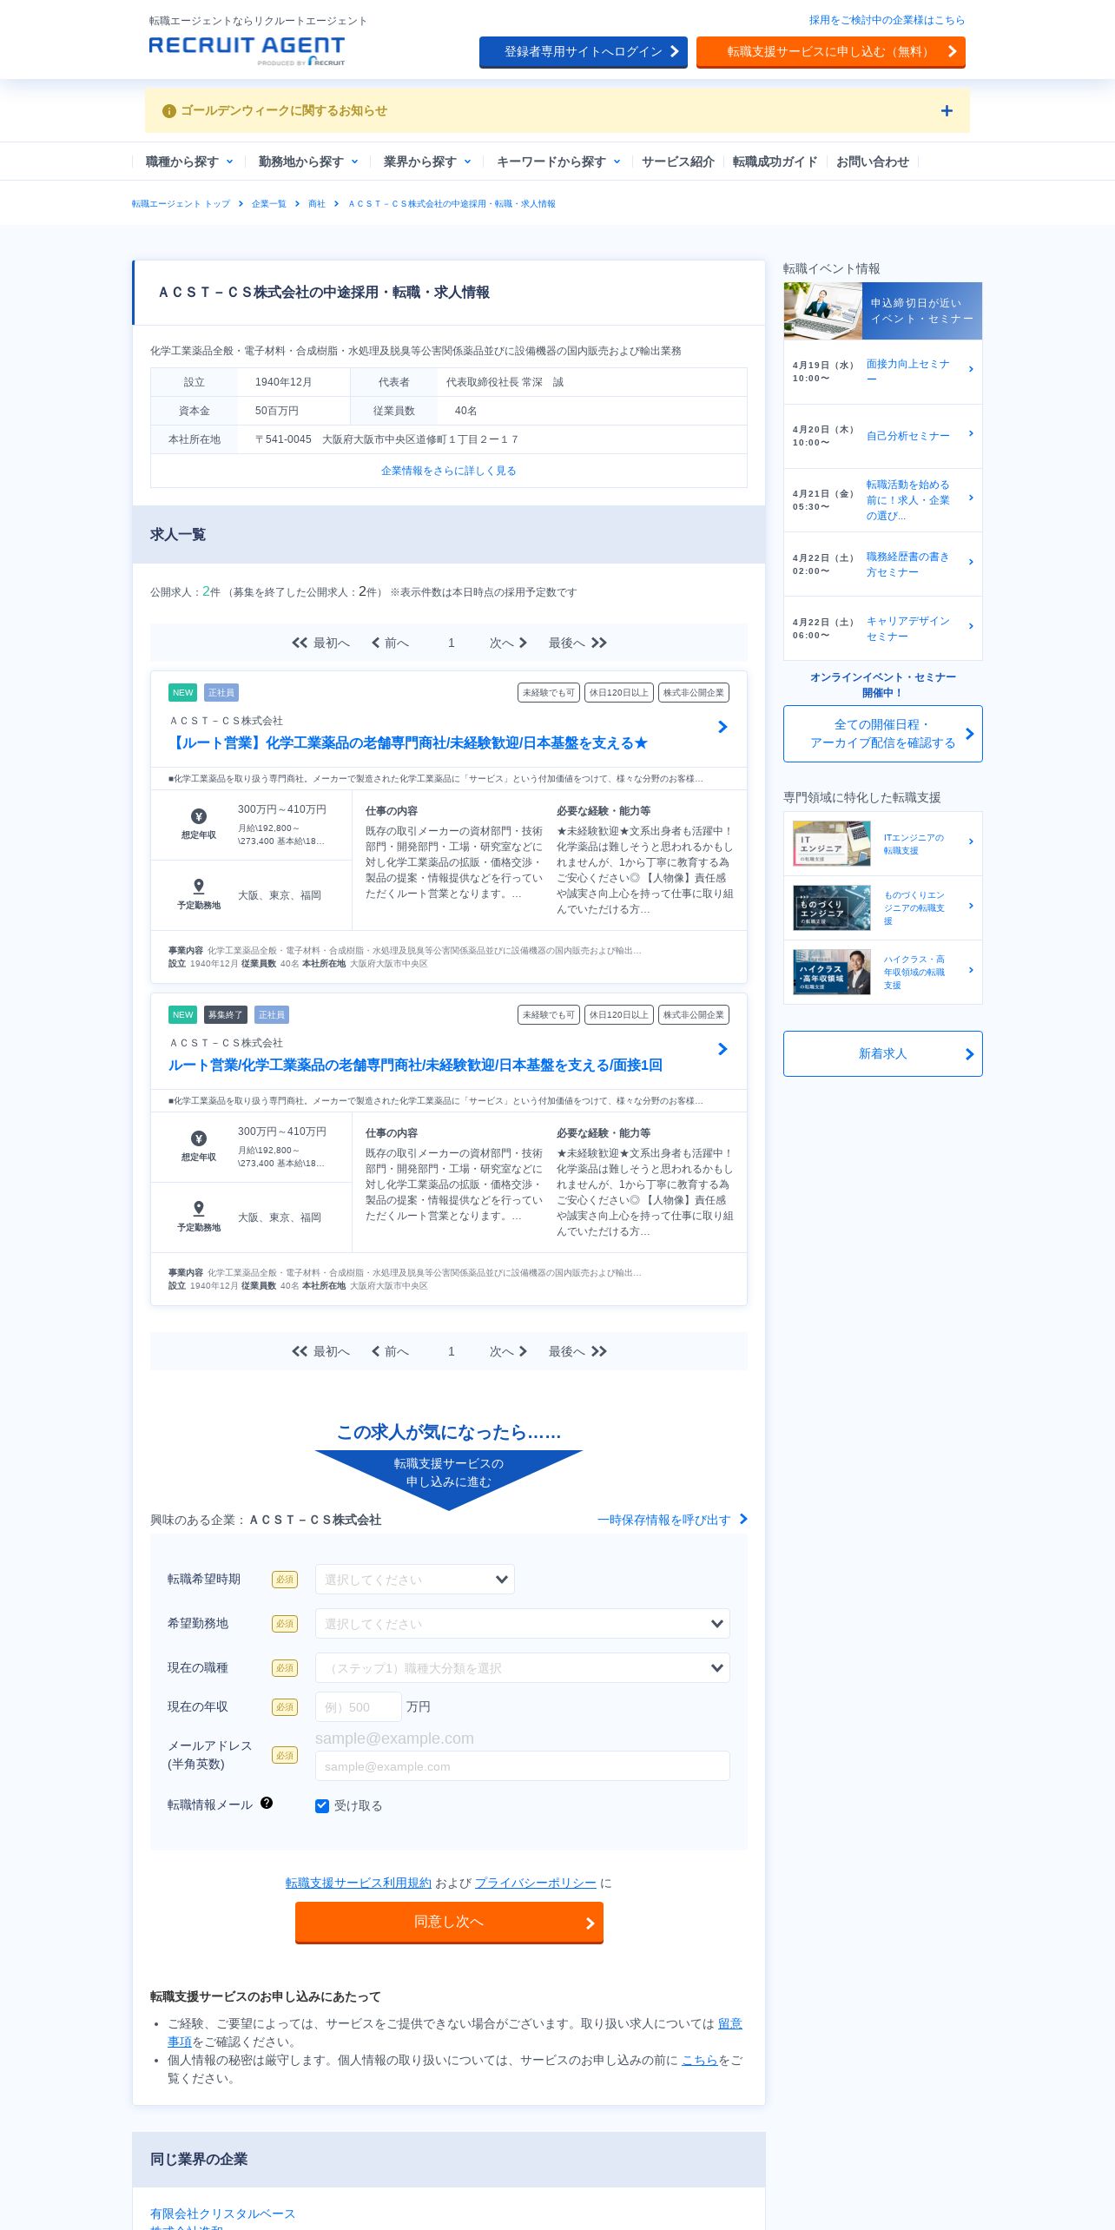Open 転職希望時期 select dropdown

coord(415,1580)
